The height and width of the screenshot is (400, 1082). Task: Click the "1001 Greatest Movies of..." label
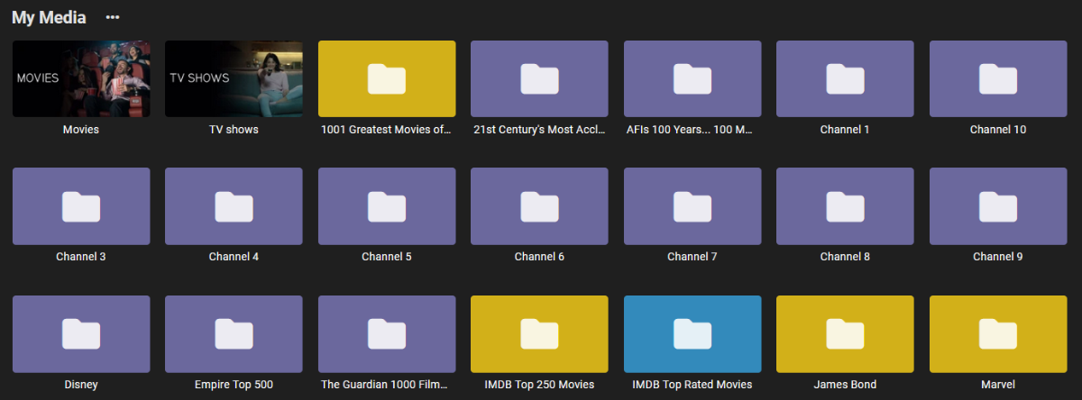(x=387, y=130)
